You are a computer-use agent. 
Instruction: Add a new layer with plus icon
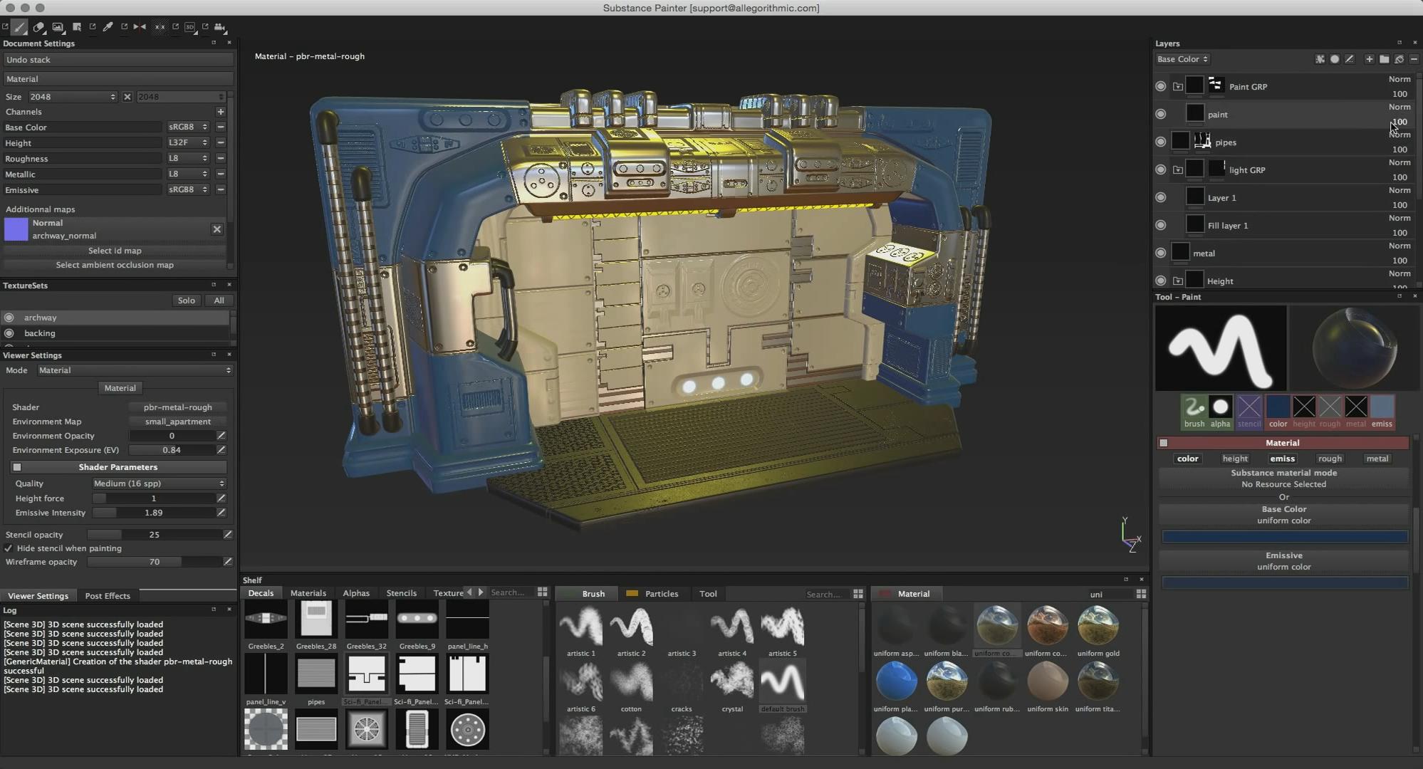1369,59
